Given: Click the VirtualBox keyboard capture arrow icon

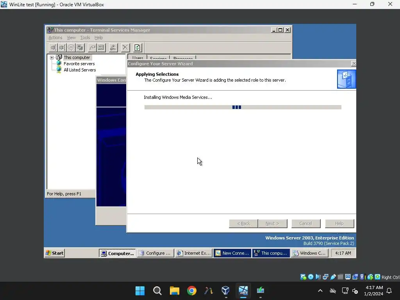Looking at the screenshot, I should (x=378, y=277).
